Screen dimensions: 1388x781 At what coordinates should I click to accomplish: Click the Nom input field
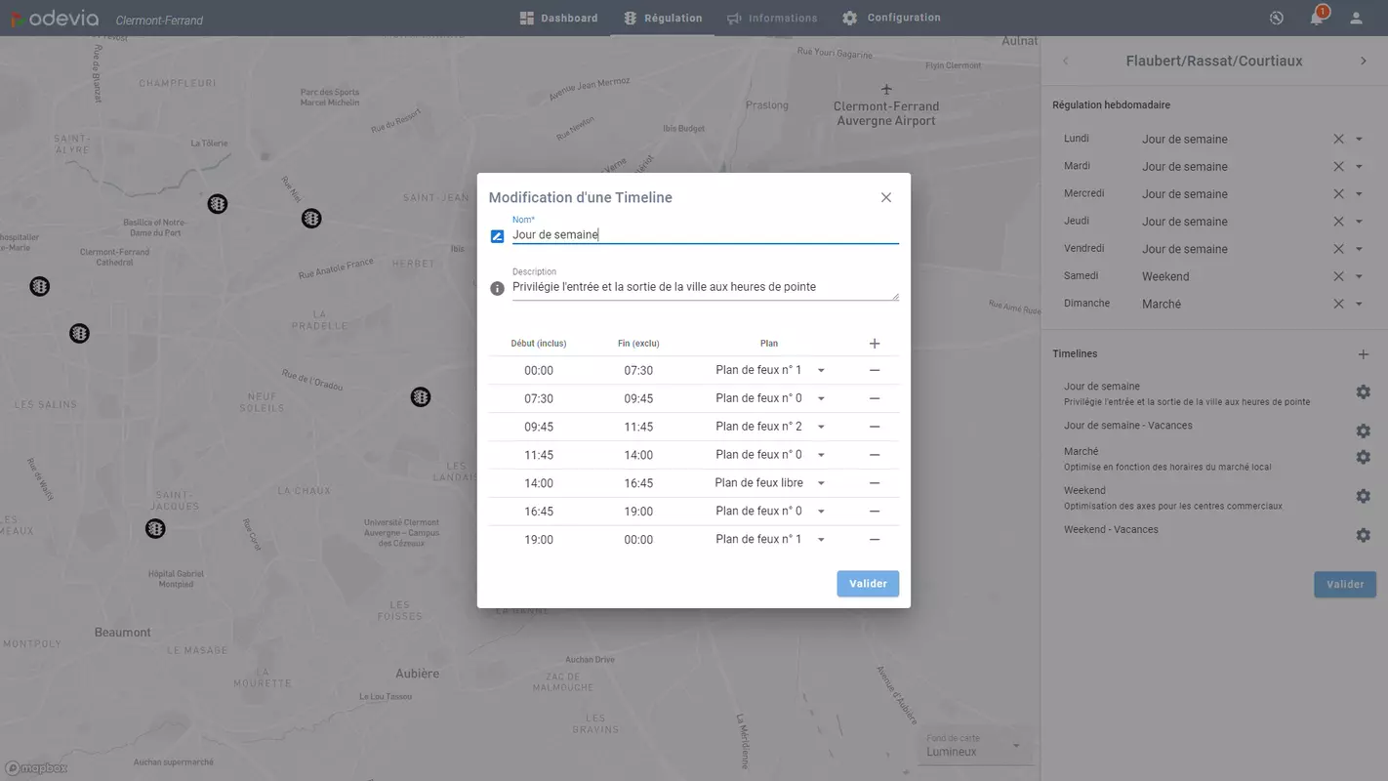tap(703, 234)
